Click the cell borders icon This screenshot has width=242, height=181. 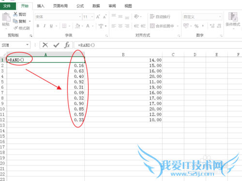(64, 26)
